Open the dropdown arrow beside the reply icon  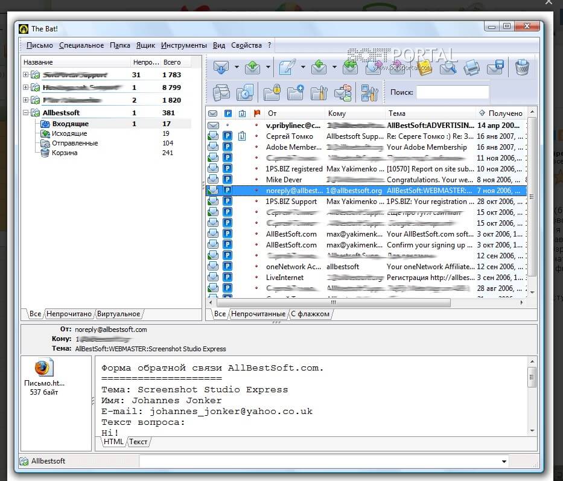[335, 67]
